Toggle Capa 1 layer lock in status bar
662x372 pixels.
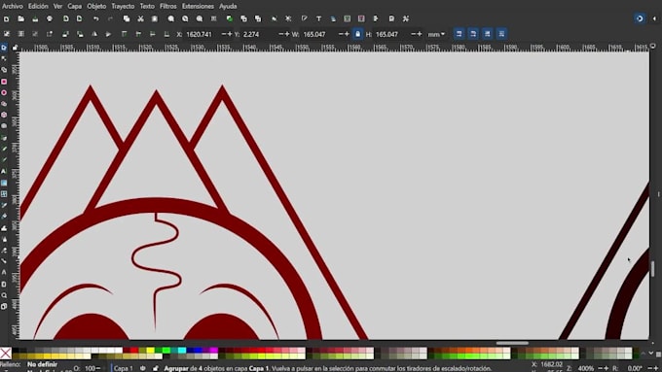click(156, 368)
